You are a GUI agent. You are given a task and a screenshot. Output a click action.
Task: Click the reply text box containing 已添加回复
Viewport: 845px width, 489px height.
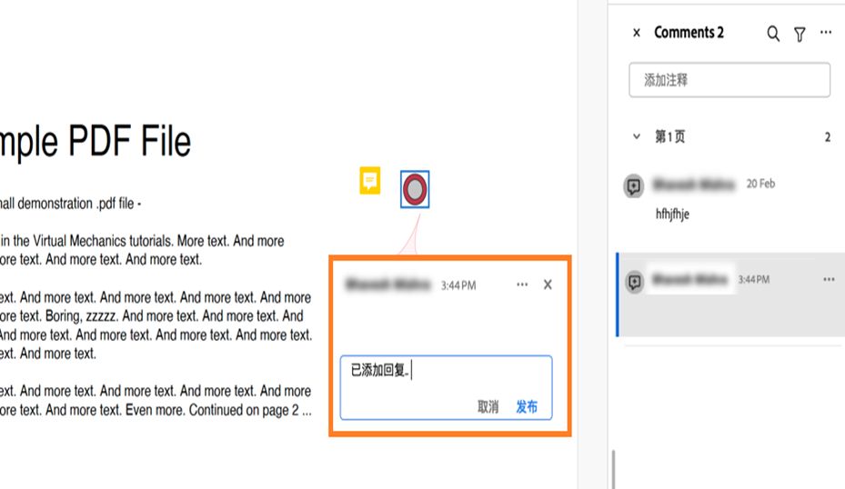(x=447, y=387)
